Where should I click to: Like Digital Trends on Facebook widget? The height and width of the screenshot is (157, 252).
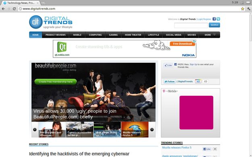168,65
